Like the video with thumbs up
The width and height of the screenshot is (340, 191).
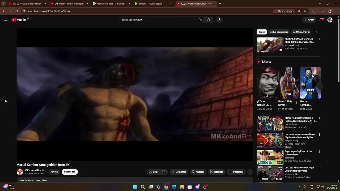[153, 172]
